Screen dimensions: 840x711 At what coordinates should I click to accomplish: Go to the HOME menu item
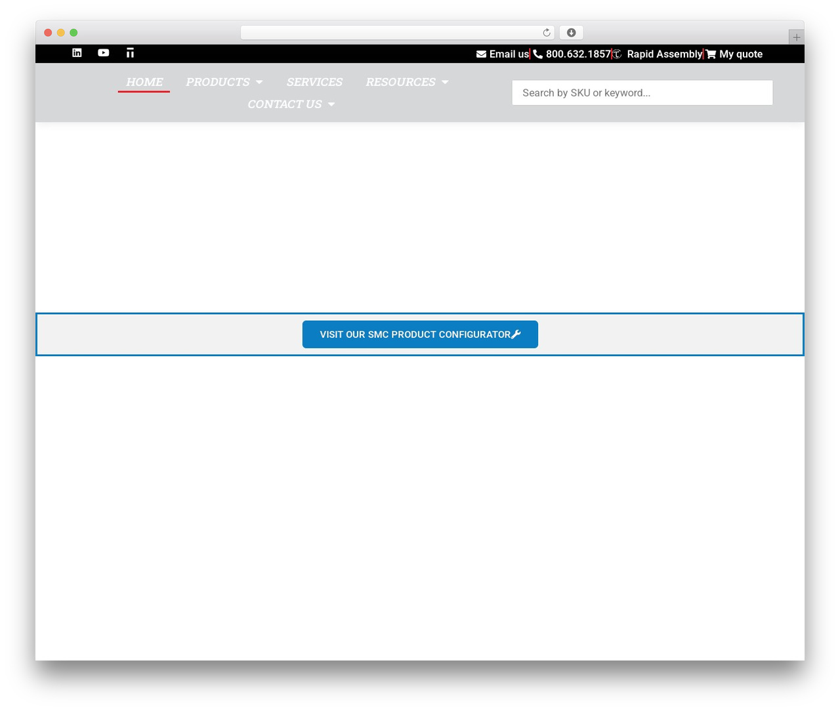click(x=144, y=82)
